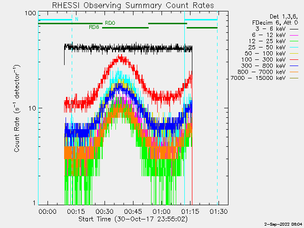Image resolution: width=304 pixels, height=228 pixels.
Task: Click the 'FDecim 6, Att 0' legend text
Action: 275,23
